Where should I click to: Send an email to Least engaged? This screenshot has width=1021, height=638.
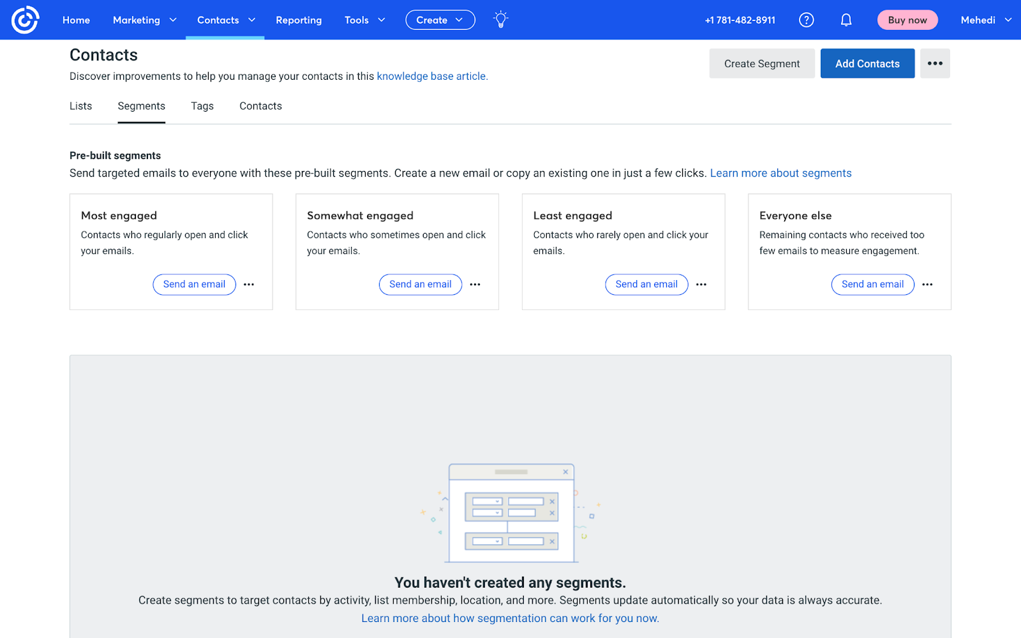[646, 285]
